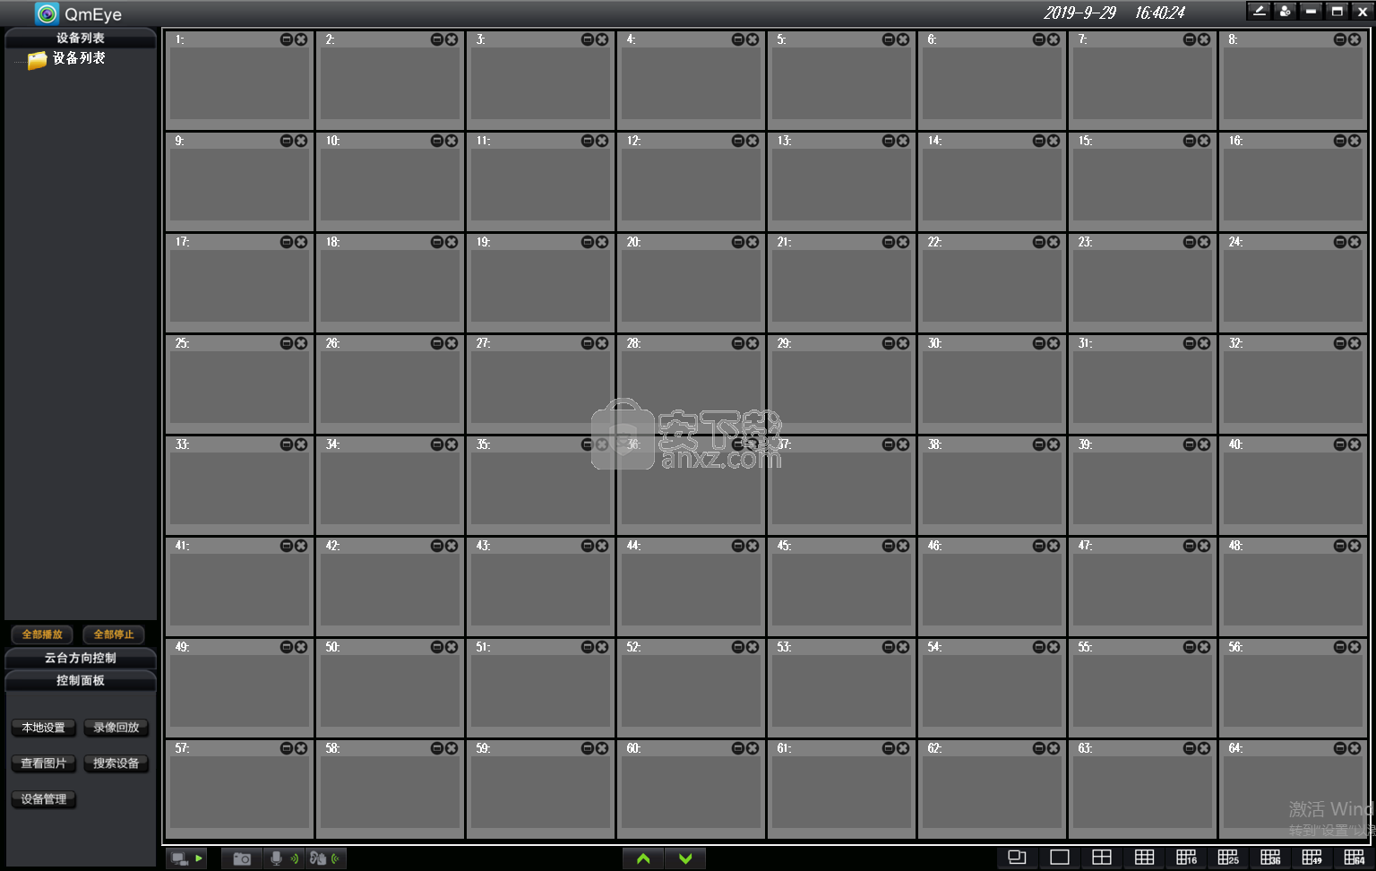The height and width of the screenshot is (871, 1376).
Task: Expand 云台方向控制 PTZ control panel
Action: coord(81,658)
